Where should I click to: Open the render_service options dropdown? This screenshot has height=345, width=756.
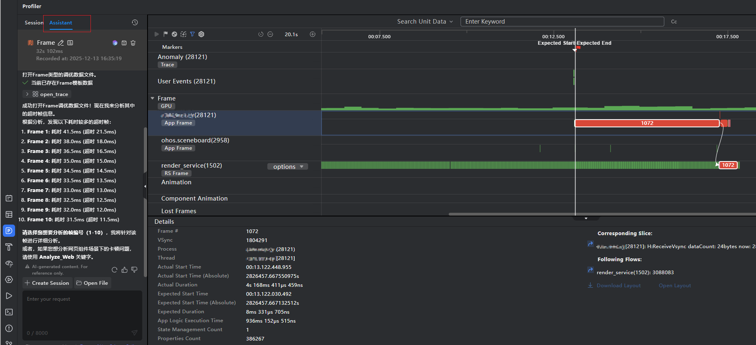point(288,167)
